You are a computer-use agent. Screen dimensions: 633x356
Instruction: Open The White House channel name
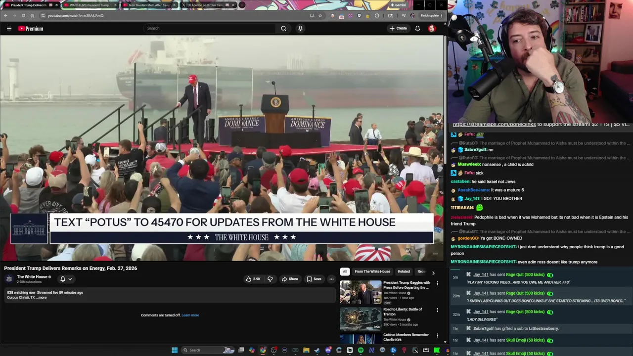(x=32, y=277)
